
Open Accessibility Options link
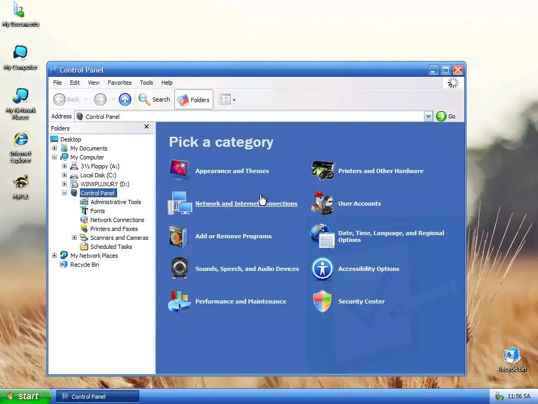point(369,269)
